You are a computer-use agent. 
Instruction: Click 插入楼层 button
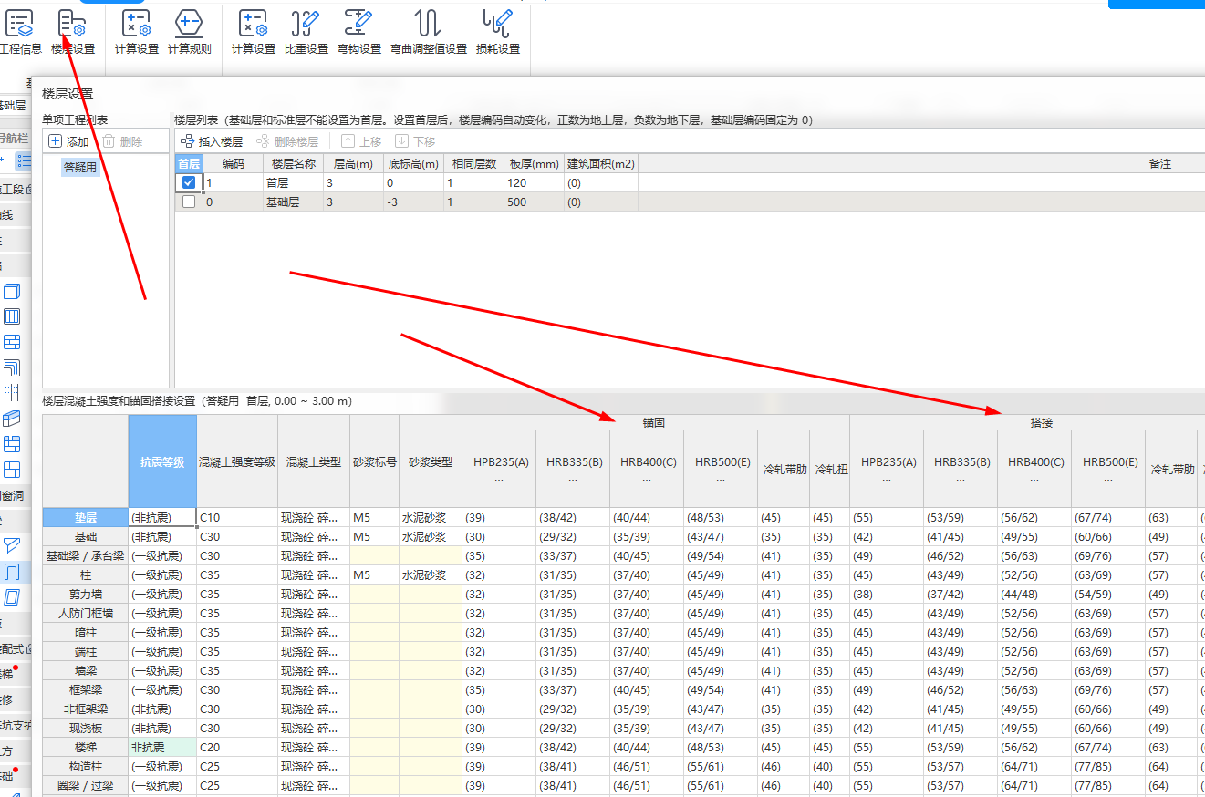tap(212, 141)
